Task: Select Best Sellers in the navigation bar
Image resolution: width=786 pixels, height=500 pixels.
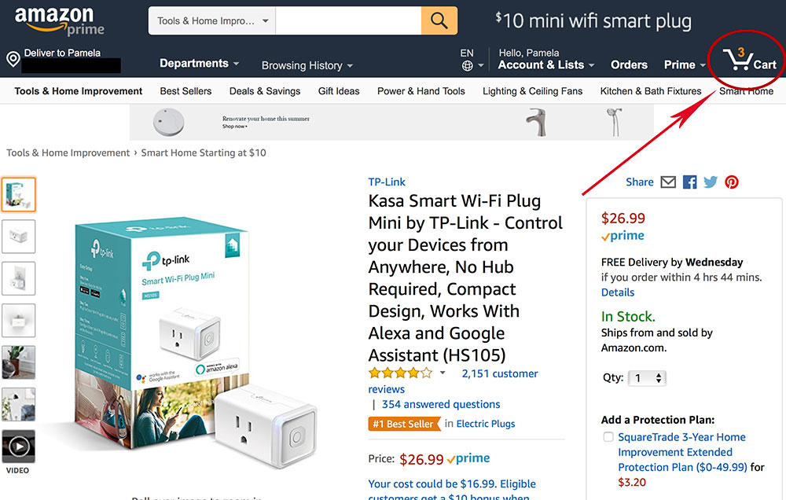Action: [x=185, y=91]
